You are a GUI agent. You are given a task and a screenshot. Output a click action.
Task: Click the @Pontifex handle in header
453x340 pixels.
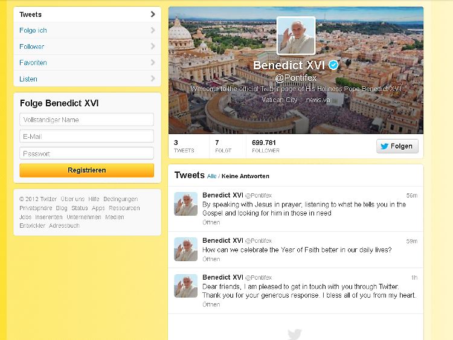click(296, 78)
